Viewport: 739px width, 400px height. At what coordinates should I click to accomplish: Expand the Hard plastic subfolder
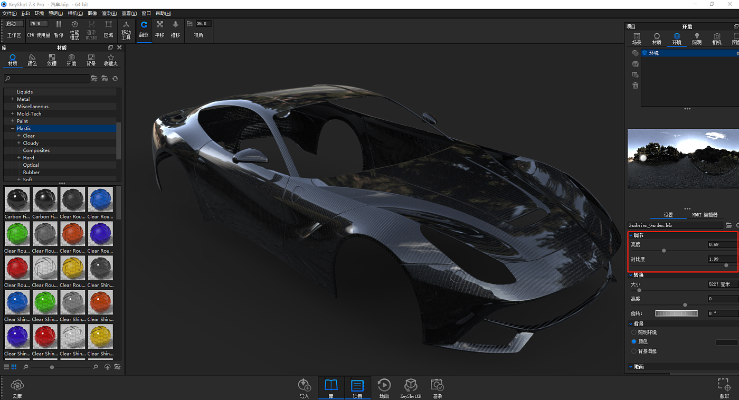pyautogui.click(x=19, y=158)
